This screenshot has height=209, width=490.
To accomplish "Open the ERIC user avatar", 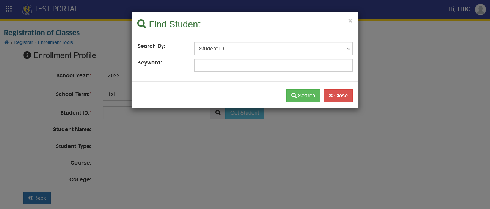I will (481, 9).
